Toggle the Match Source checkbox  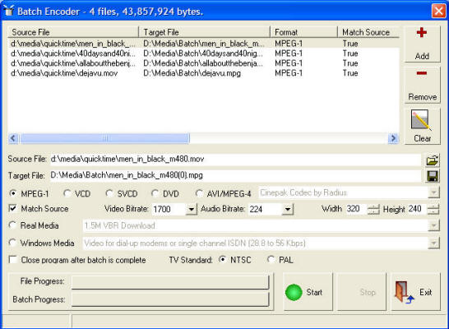click(13, 208)
